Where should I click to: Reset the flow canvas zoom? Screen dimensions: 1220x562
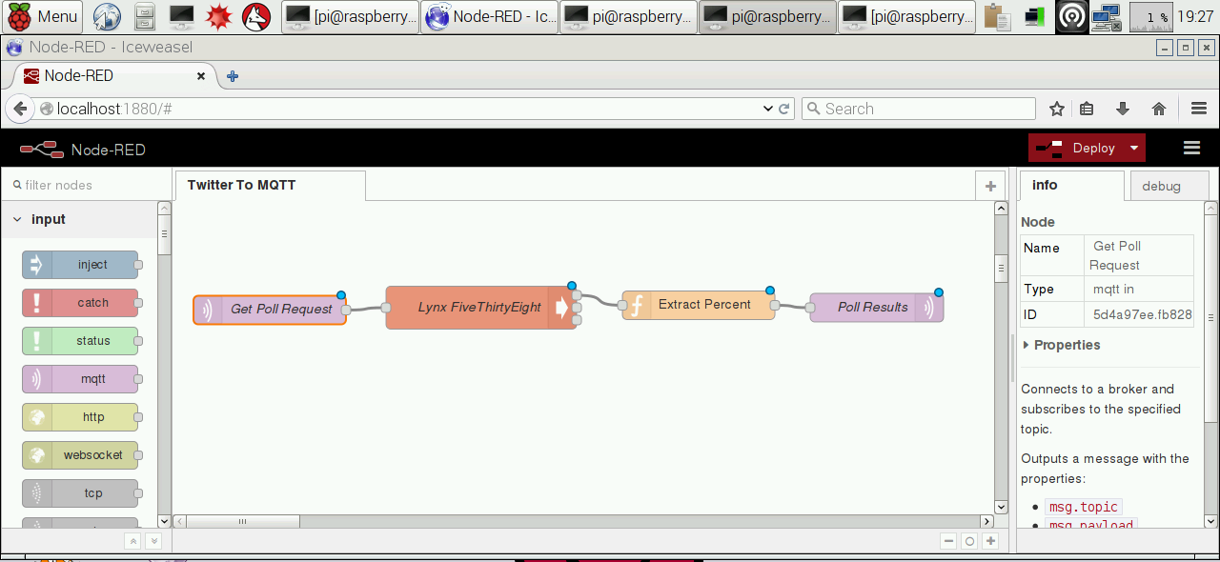(969, 541)
